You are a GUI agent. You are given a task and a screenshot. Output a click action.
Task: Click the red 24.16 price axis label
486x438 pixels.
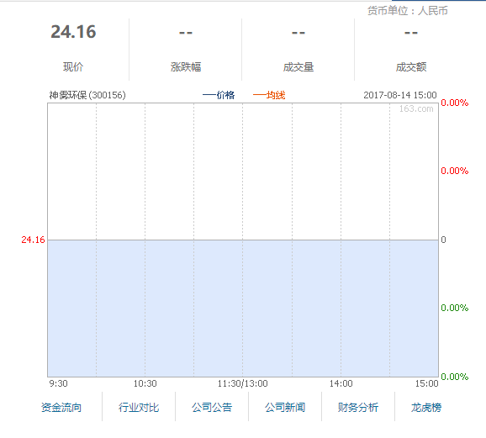point(33,240)
